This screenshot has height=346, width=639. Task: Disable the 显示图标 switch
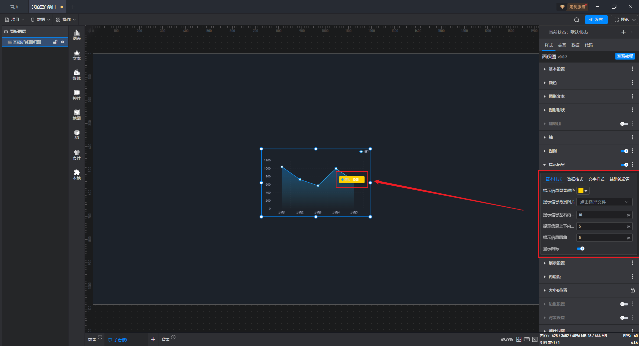[x=580, y=249]
